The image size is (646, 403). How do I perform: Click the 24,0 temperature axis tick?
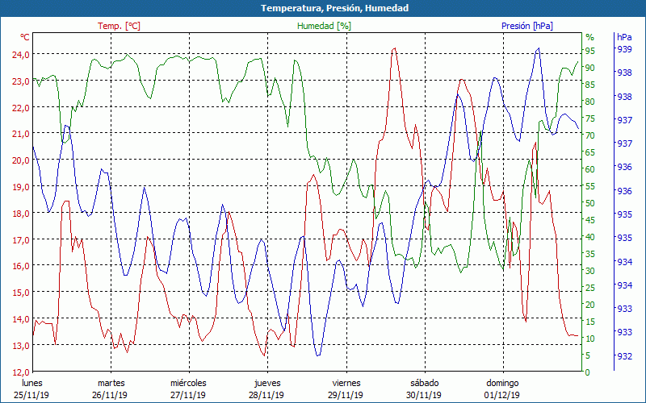(20, 55)
